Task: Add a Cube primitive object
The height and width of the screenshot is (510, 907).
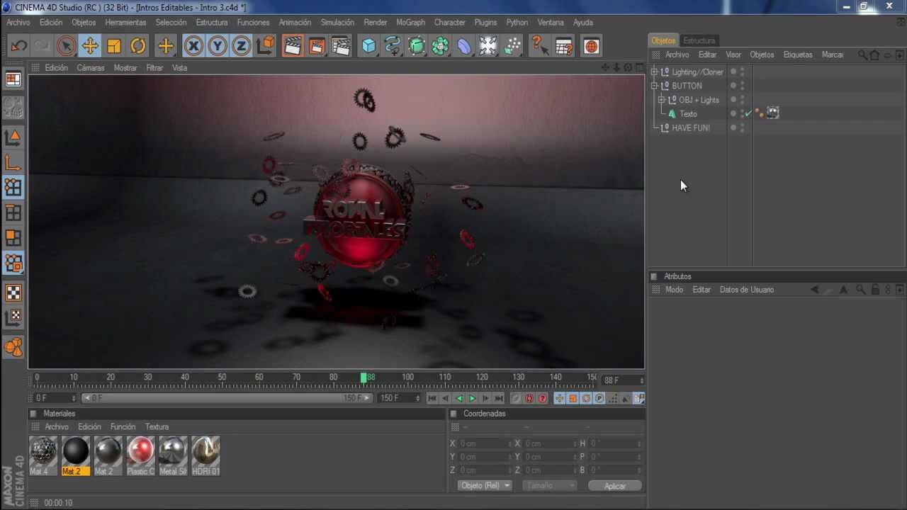Action: click(368, 47)
